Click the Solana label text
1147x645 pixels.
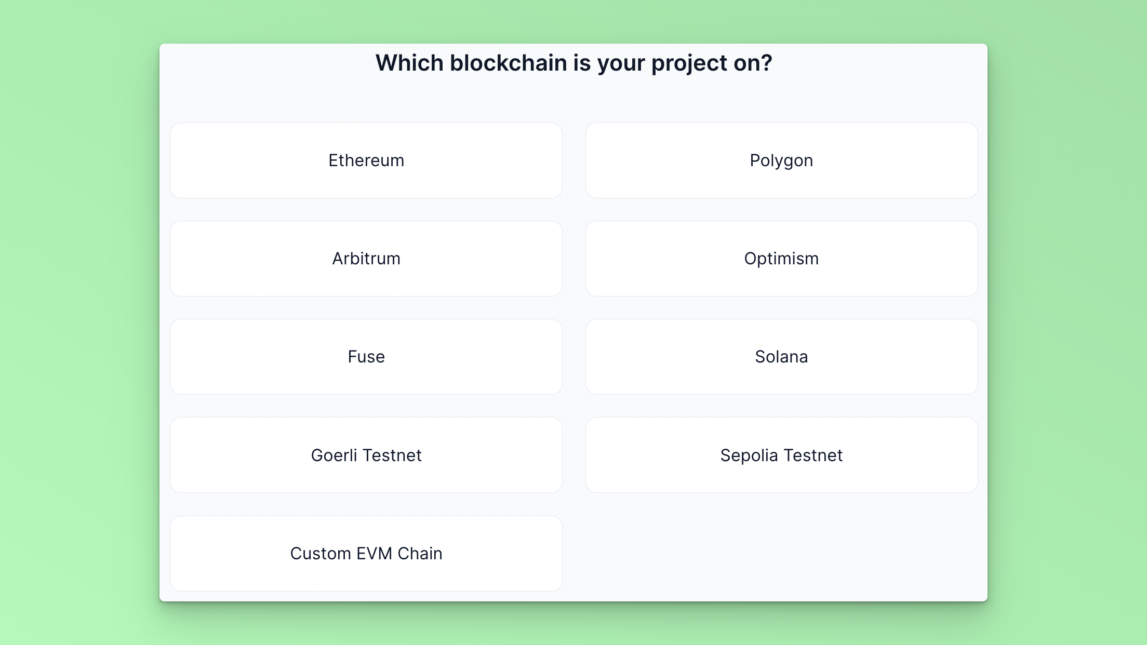(x=781, y=357)
